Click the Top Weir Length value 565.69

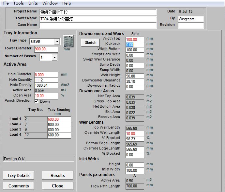click(x=135, y=129)
